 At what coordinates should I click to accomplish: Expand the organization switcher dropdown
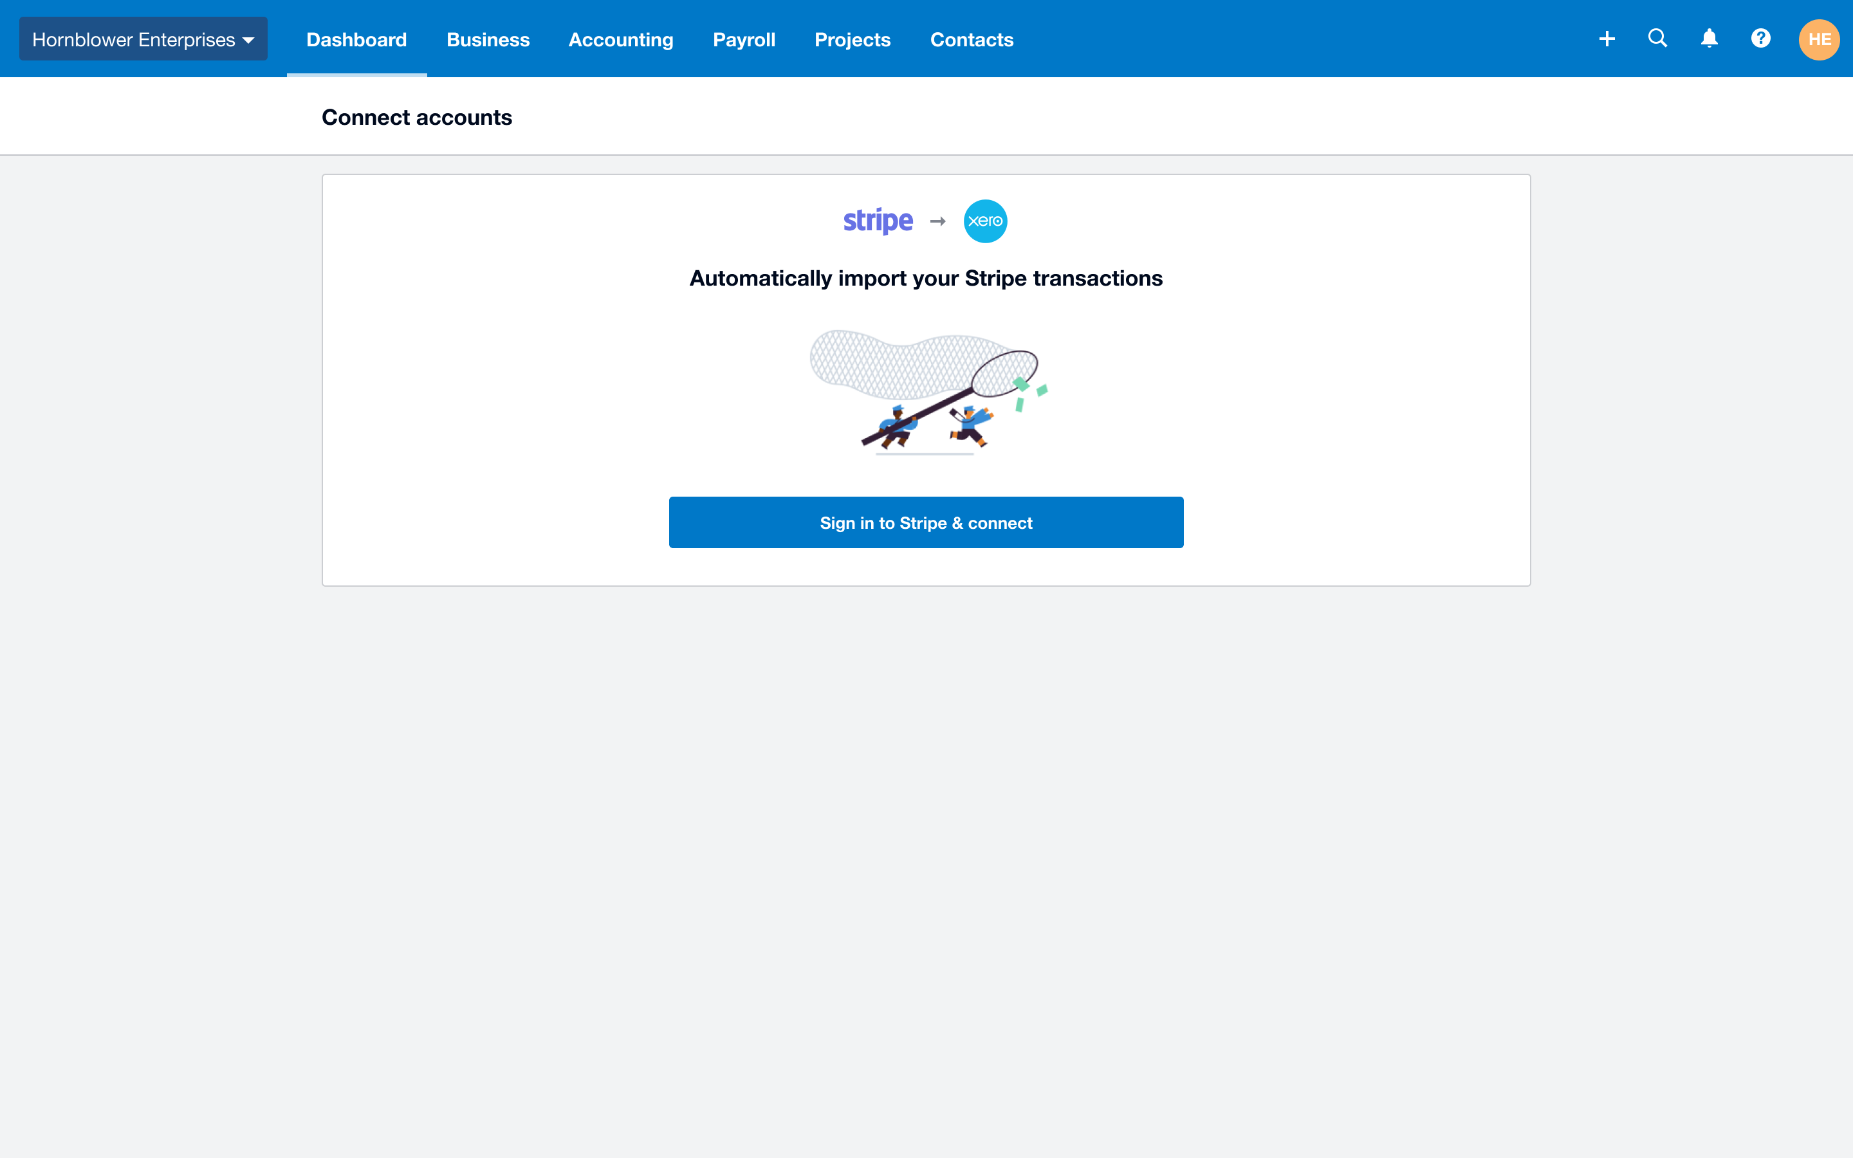point(143,39)
